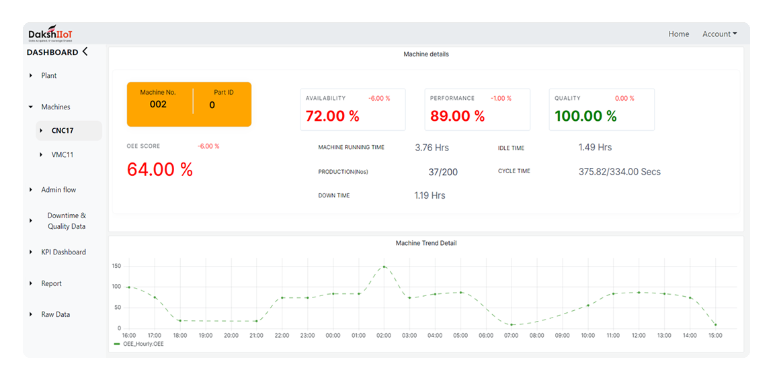This screenshot has height=380, width=773.
Task: Click the Availability 72.00 % card
Action: 352,109
